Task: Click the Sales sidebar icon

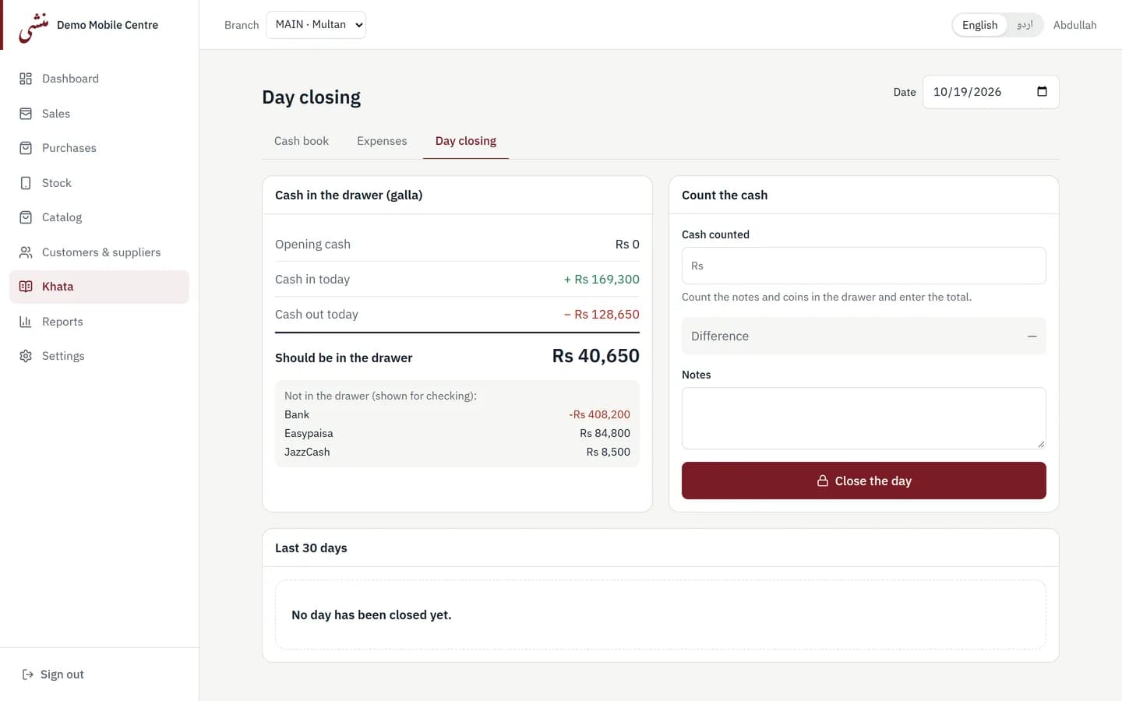Action: pos(26,114)
